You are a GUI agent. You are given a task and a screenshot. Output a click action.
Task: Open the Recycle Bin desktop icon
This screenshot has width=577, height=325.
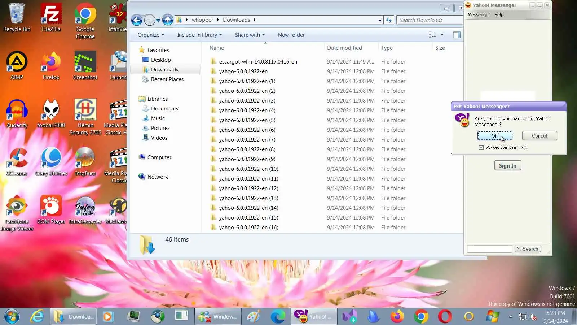pos(17,17)
